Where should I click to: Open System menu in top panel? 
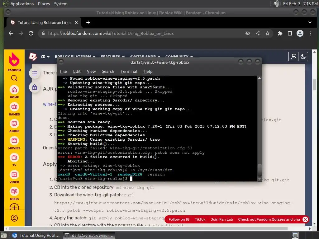coord(61,4)
